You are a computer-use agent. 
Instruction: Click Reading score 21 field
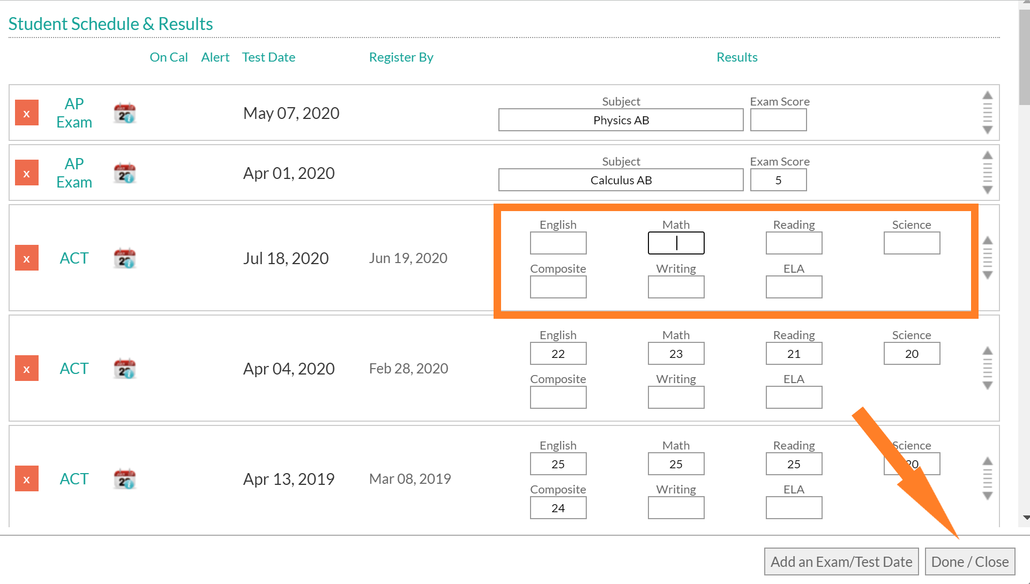(794, 354)
